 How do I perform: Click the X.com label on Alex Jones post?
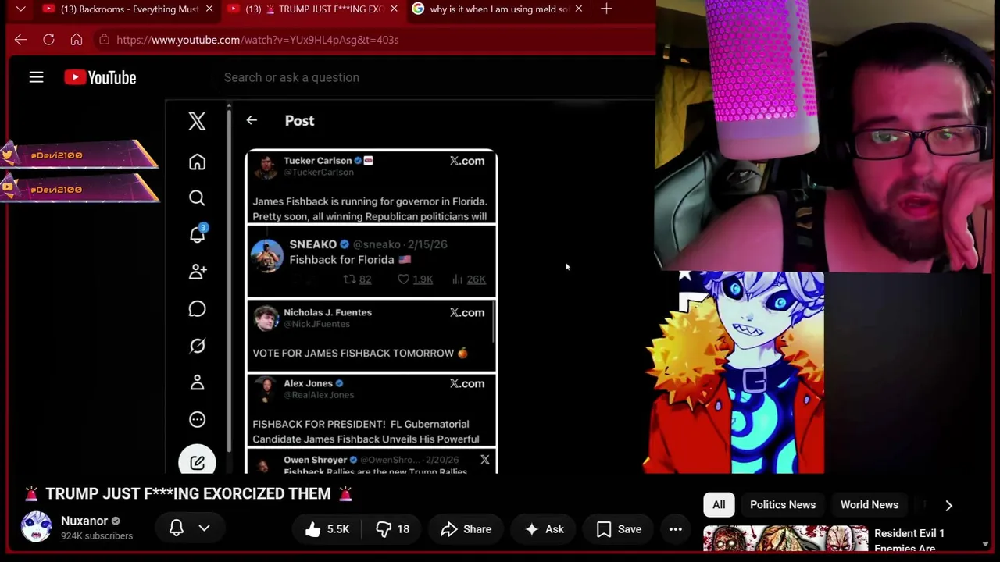(x=467, y=383)
